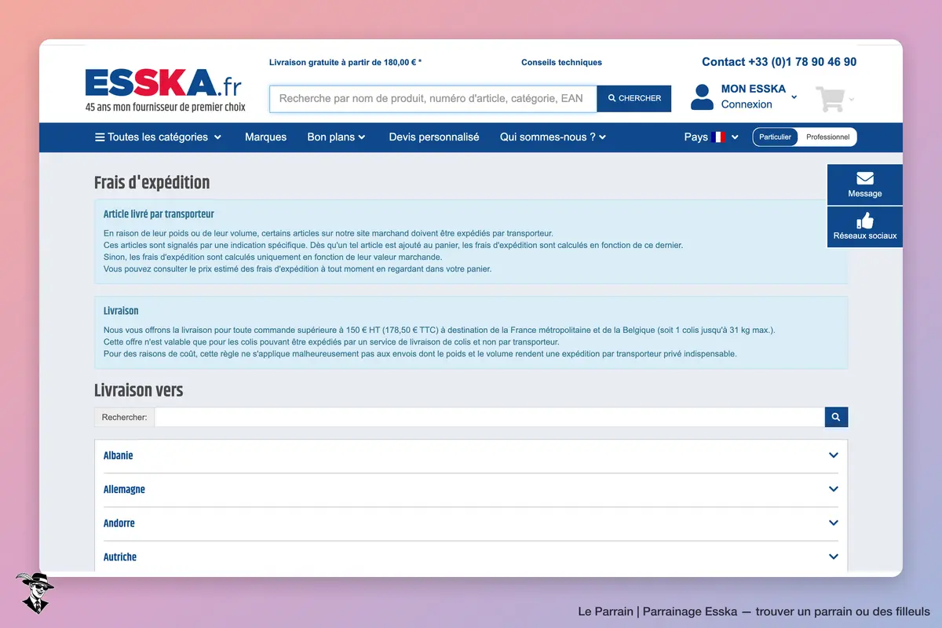The image size is (942, 628).
Task: Click the Connexion link
Action: click(x=747, y=104)
